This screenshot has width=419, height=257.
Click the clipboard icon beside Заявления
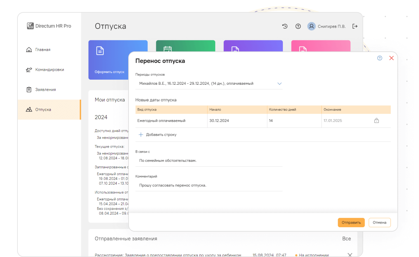point(29,89)
